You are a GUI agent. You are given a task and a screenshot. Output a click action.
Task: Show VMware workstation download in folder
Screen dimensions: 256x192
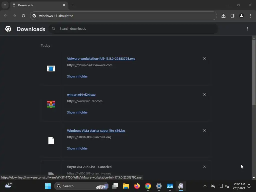click(x=77, y=76)
